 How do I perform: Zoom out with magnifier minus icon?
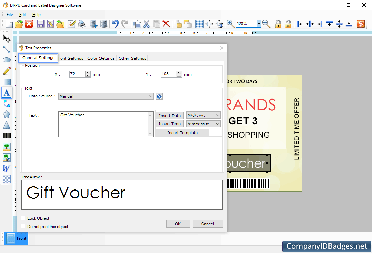point(267,24)
